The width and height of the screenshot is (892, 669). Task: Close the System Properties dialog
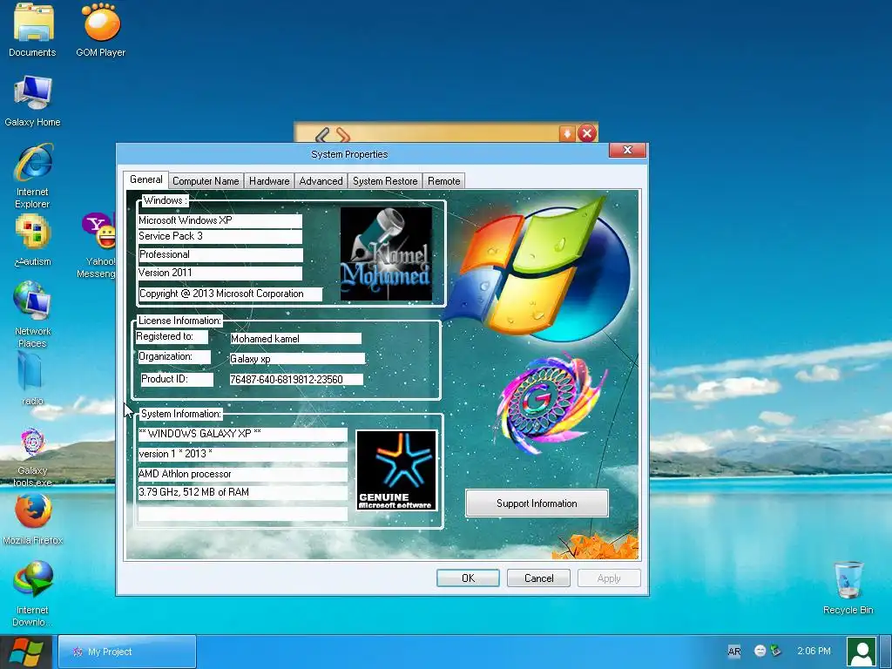pyautogui.click(x=627, y=150)
